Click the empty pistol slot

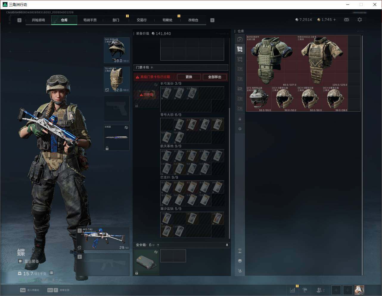(x=117, y=109)
